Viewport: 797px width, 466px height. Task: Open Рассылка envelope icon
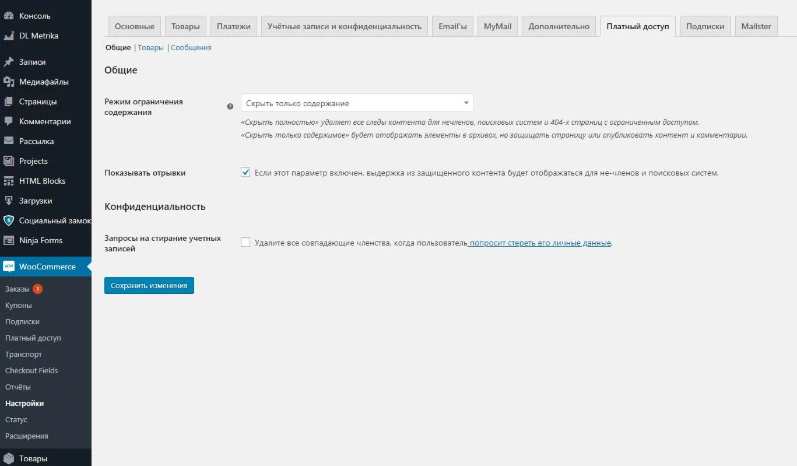pos(9,141)
